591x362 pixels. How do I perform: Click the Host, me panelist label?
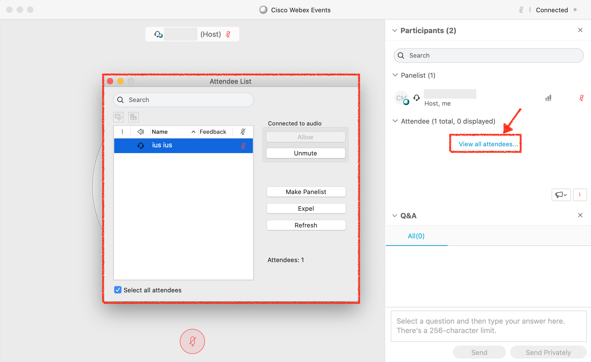coord(437,104)
